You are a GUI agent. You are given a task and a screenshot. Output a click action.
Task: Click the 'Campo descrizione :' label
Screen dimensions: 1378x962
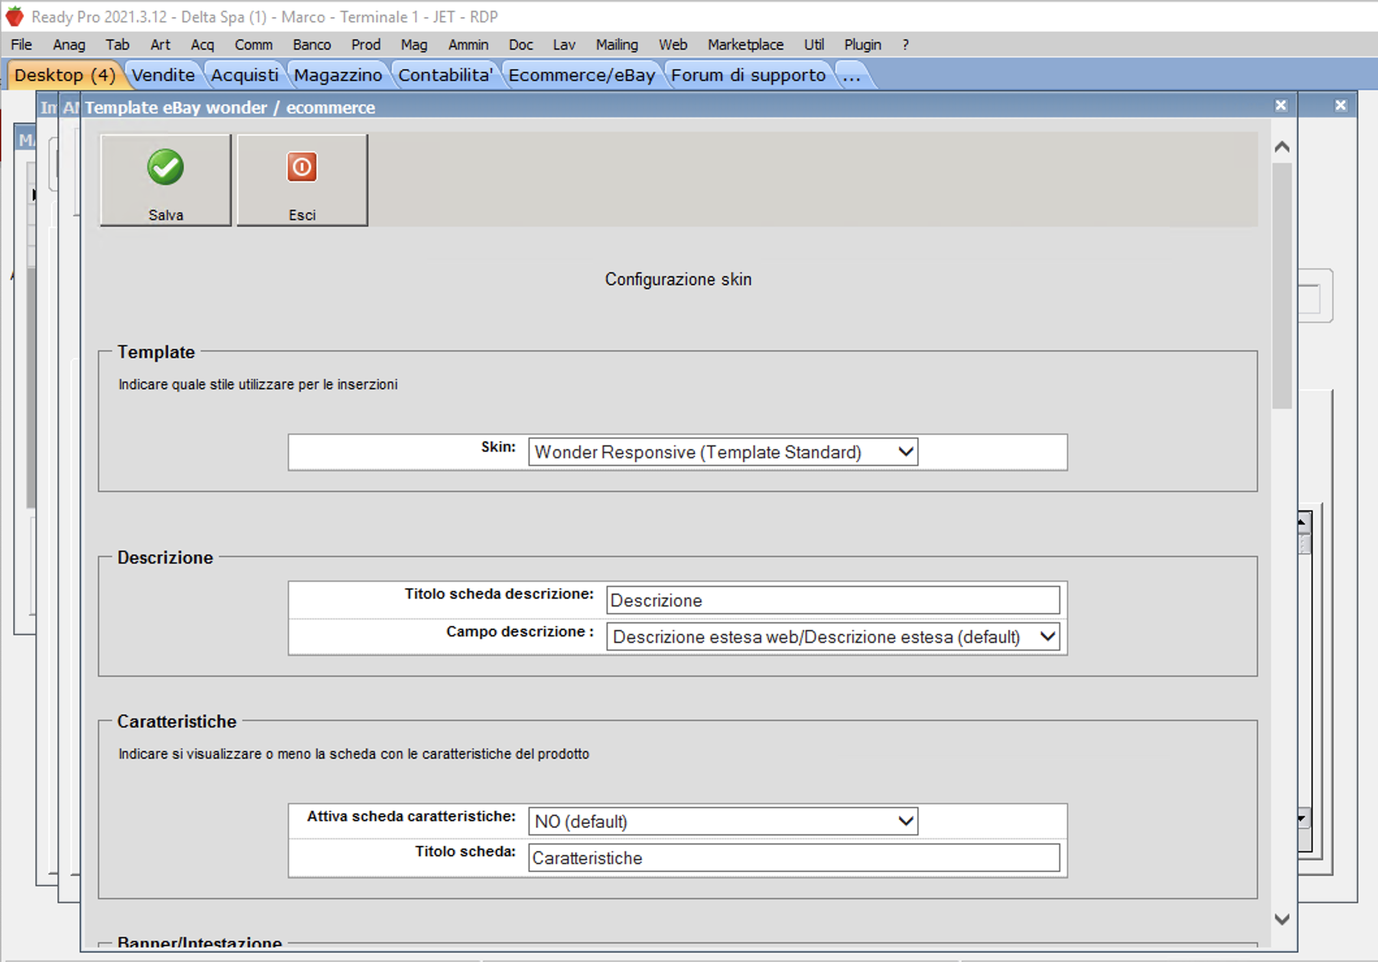click(520, 631)
